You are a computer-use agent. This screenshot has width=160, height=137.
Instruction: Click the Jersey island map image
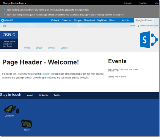26,124
